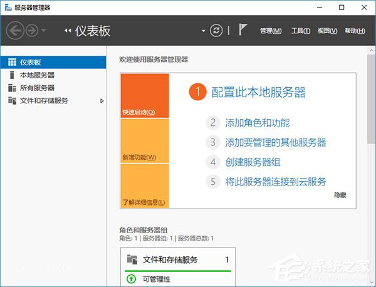Select the 了解详细信息(L) tile

(x=145, y=186)
